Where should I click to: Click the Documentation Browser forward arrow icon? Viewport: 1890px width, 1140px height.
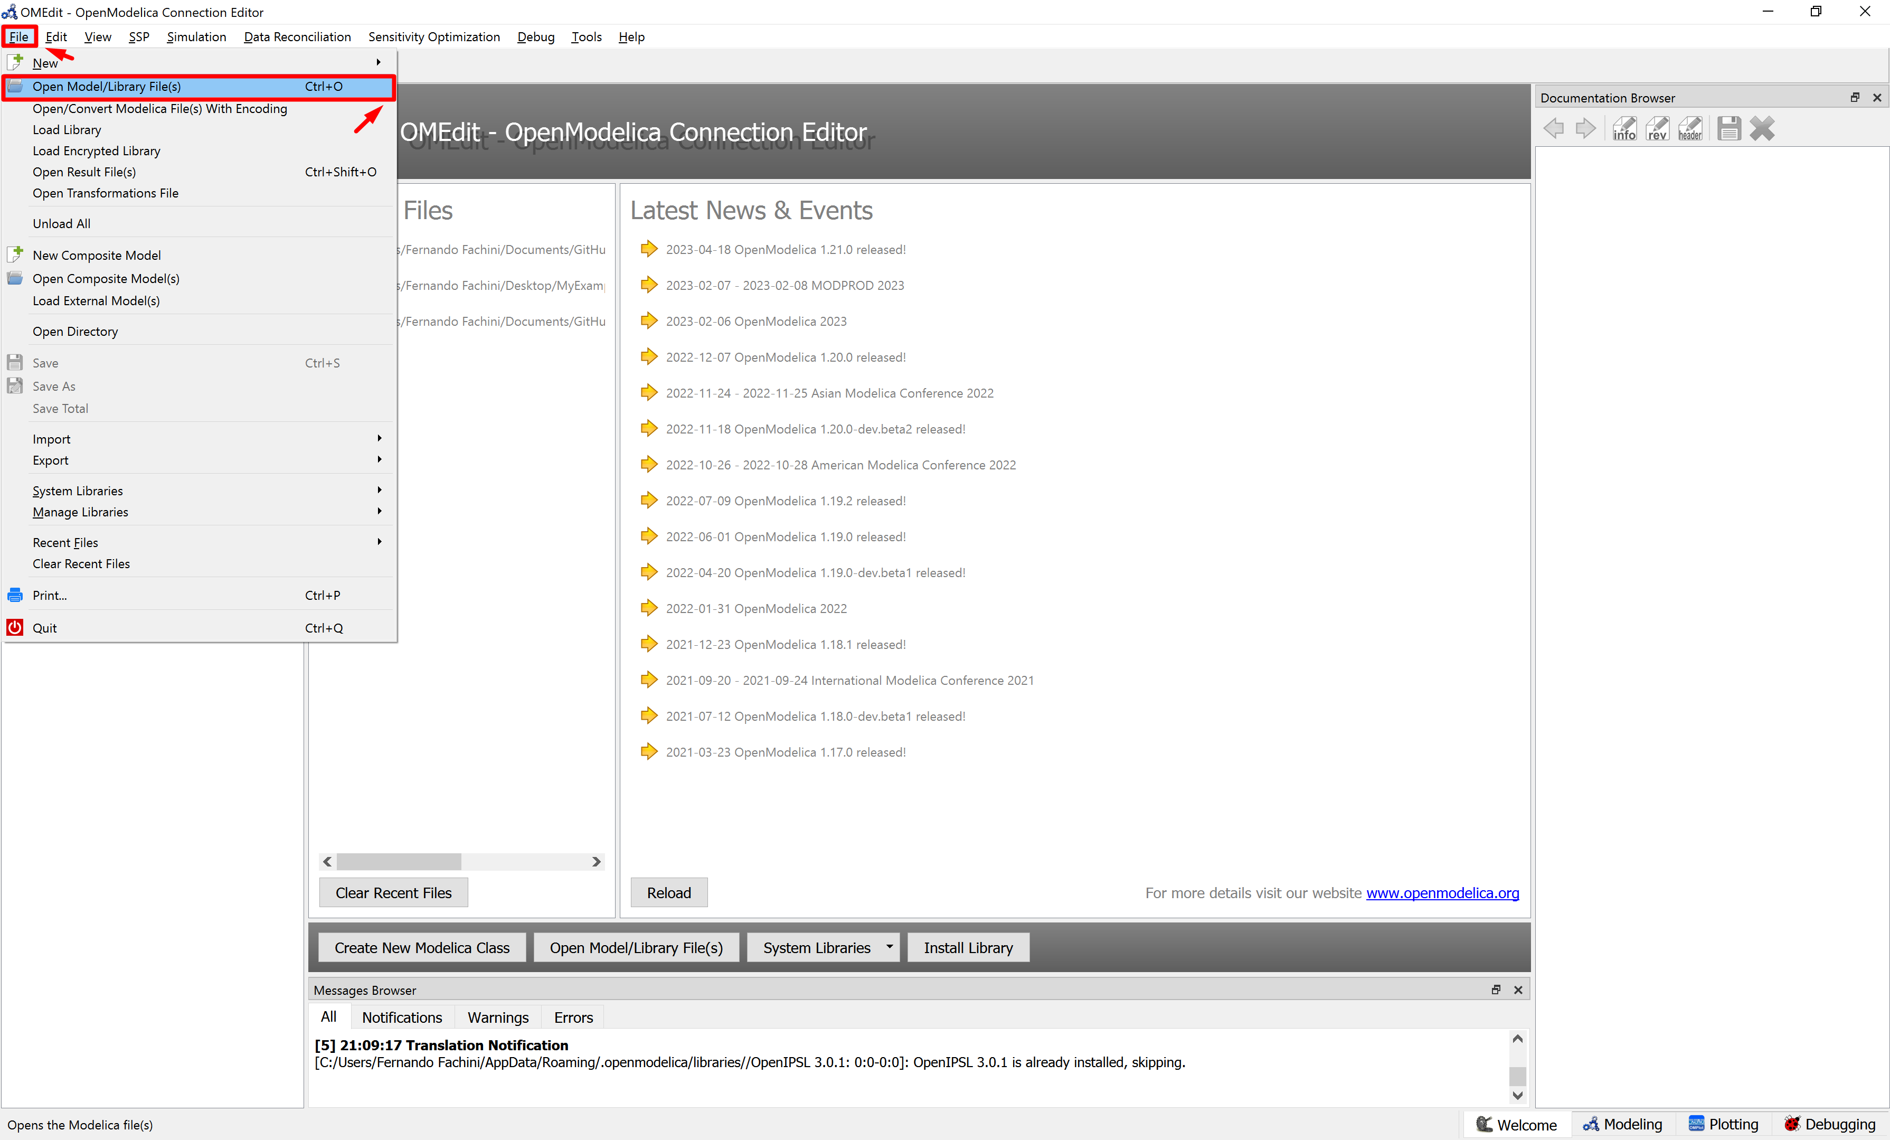click(1585, 128)
